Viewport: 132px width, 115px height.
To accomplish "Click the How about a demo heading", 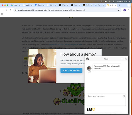I will tap(78, 54).
